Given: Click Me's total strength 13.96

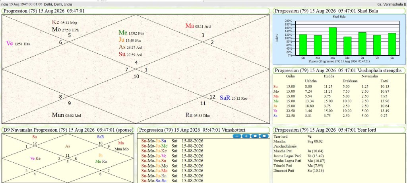Looking at the screenshot, I should click(x=384, y=101).
